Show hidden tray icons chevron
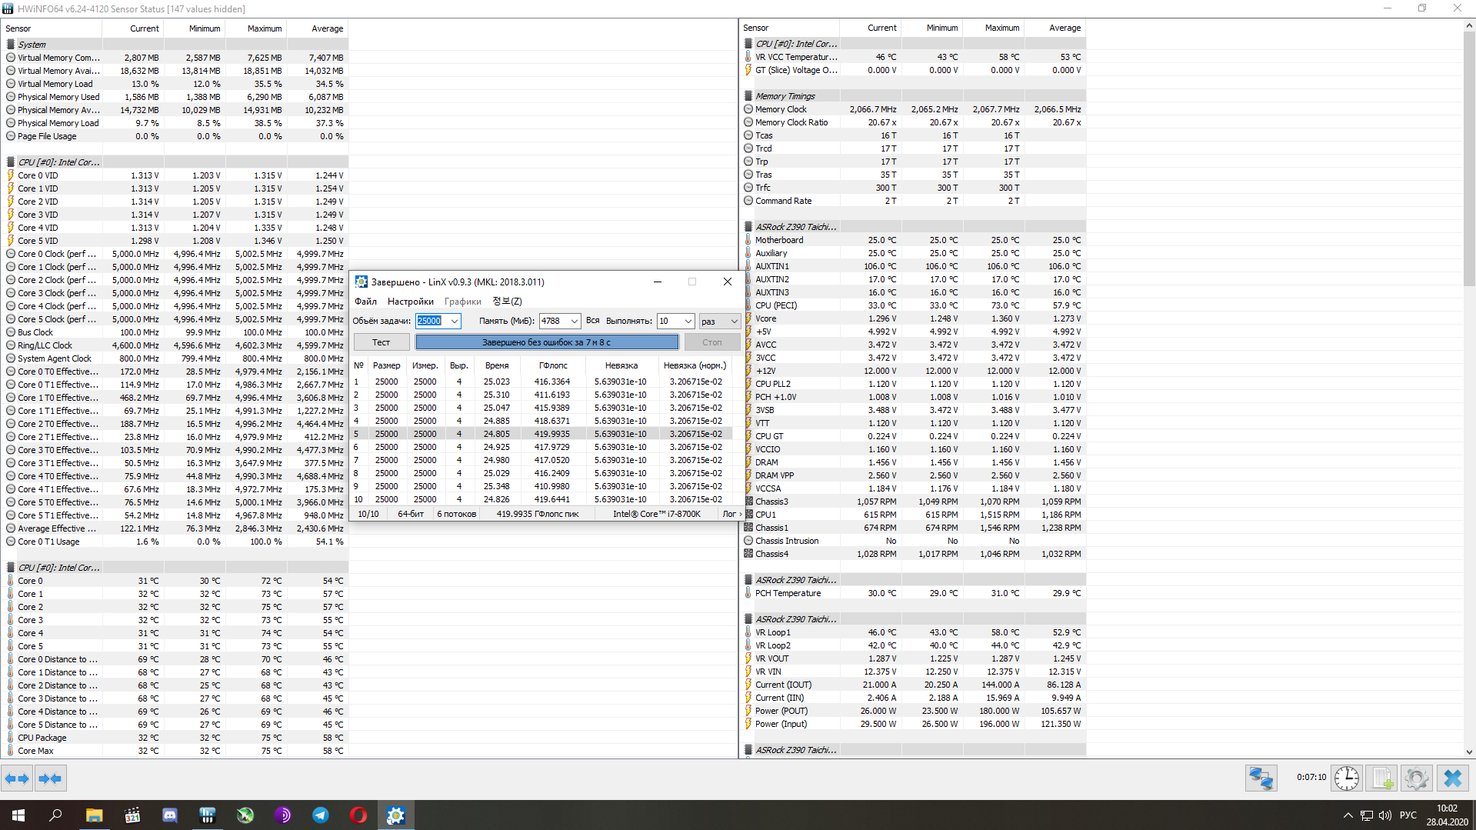This screenshot has width=1476, height=830. point(1348,815)
